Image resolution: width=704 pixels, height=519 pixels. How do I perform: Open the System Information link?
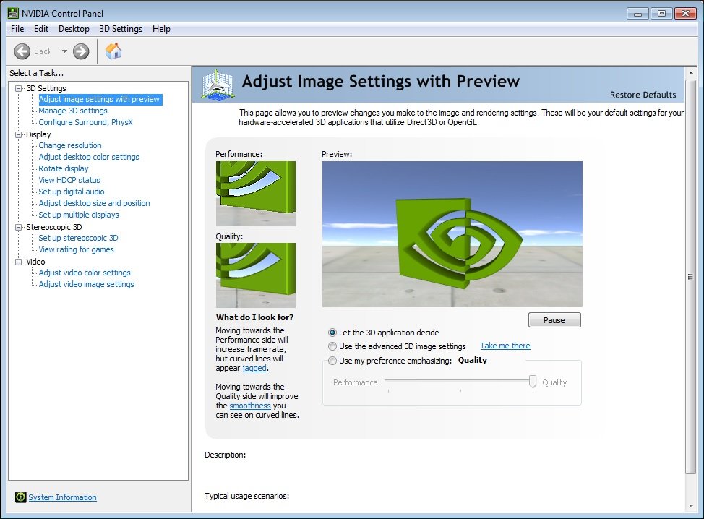point(62,497)
